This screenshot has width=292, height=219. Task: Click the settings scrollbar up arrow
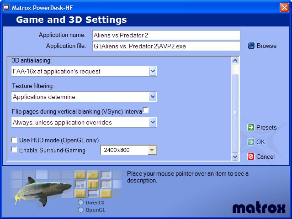(235, 61)
